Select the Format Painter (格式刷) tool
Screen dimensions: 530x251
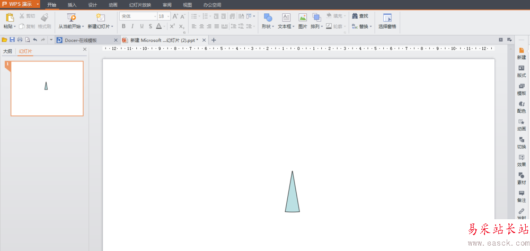click(x=45, y=21)
